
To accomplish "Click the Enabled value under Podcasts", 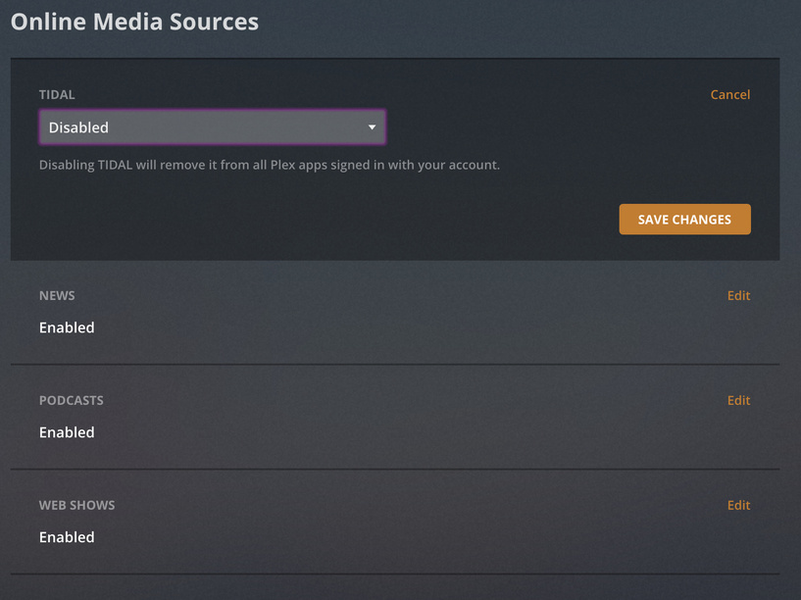I will tap(67, 432).
